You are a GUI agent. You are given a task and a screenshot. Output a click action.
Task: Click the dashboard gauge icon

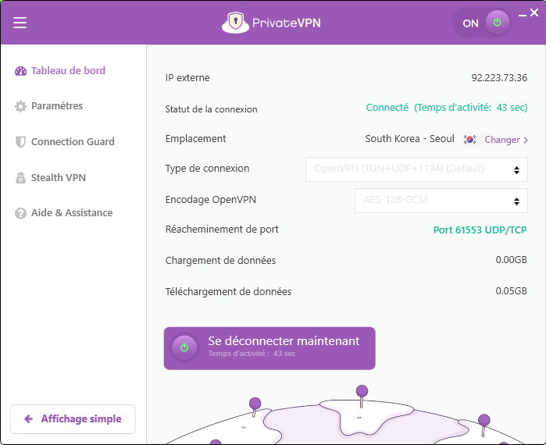[x=20, y=71]
